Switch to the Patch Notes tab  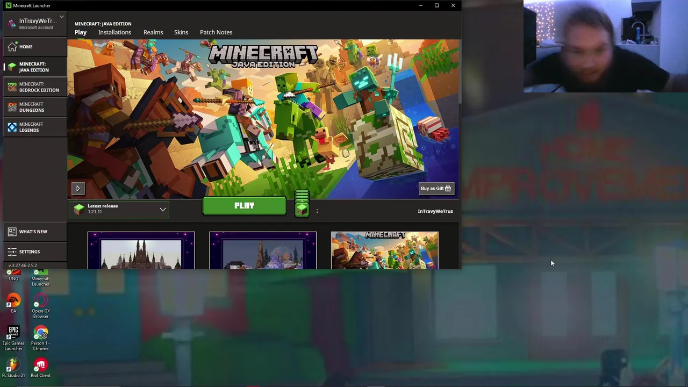coord(216,32)
